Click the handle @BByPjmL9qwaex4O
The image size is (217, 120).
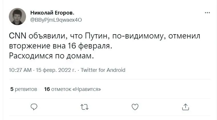pos(56,20)
